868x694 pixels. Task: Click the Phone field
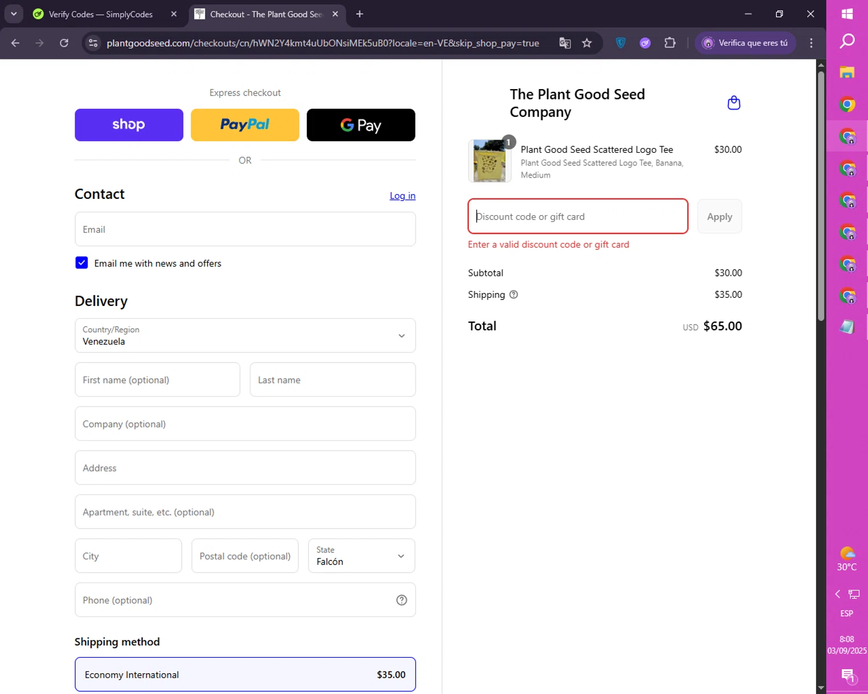pyautogui.click(x=245, y=600)
